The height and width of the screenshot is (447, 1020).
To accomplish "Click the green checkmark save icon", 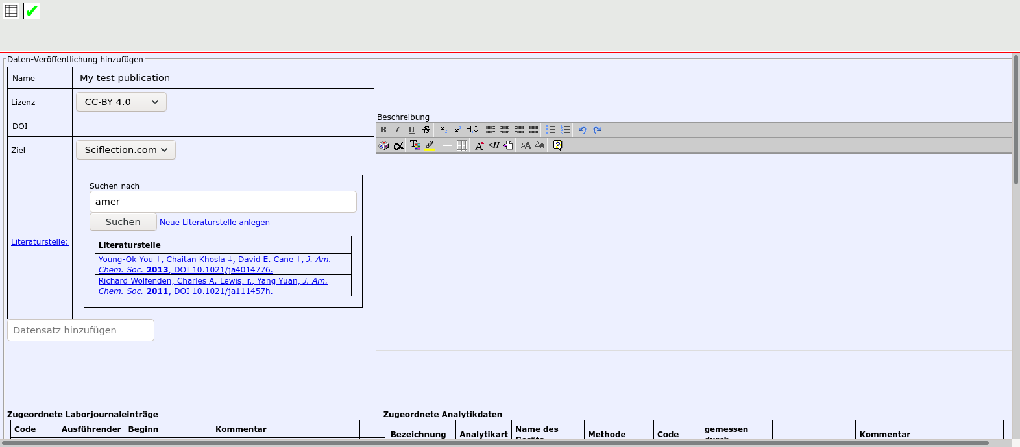I will point(32,11).
